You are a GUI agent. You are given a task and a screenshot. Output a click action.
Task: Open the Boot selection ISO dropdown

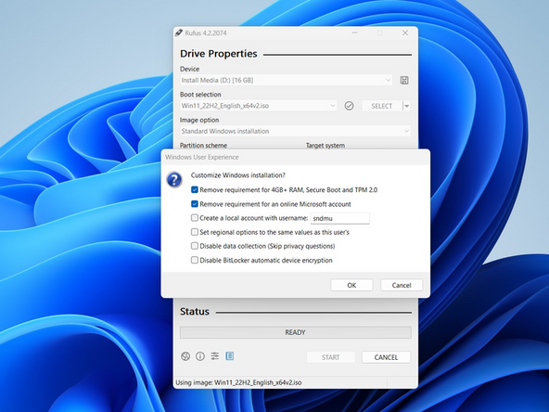259,106
